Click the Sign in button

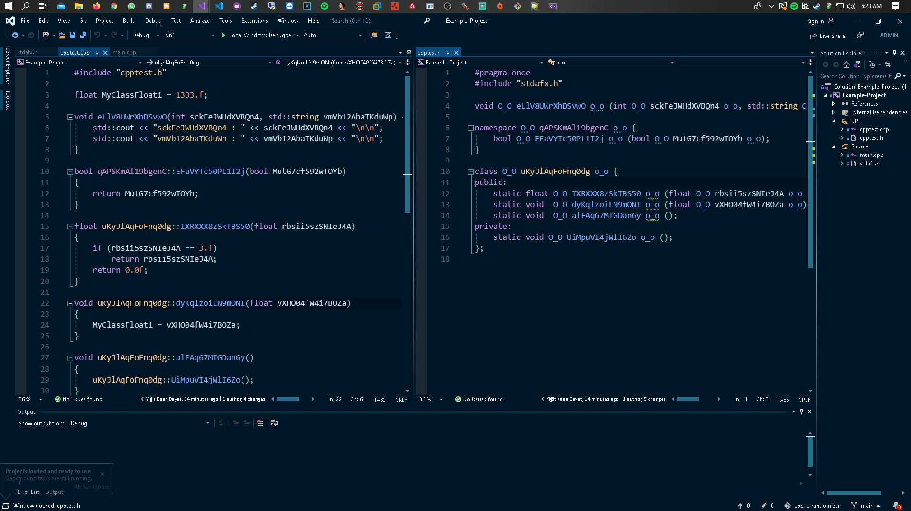[815, 21]
